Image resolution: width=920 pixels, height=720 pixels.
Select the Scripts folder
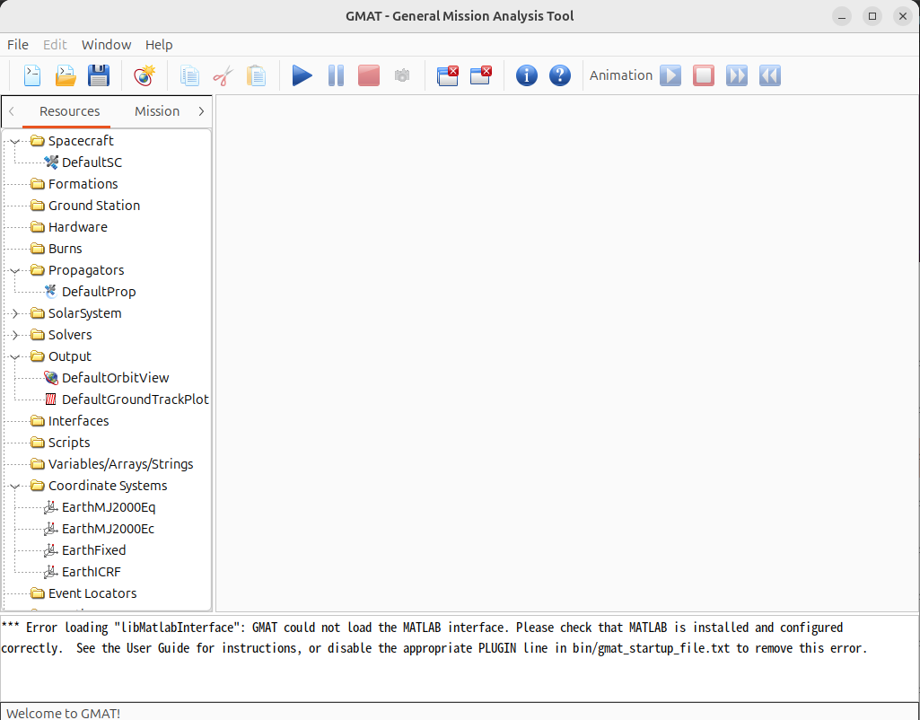pos(69,443)
